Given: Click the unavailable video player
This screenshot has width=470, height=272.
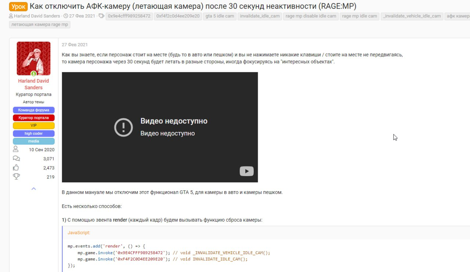Looking at the screenshot, I should [160, 127].
